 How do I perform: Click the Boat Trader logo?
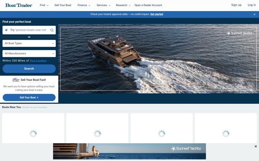(x=19, y=5)
